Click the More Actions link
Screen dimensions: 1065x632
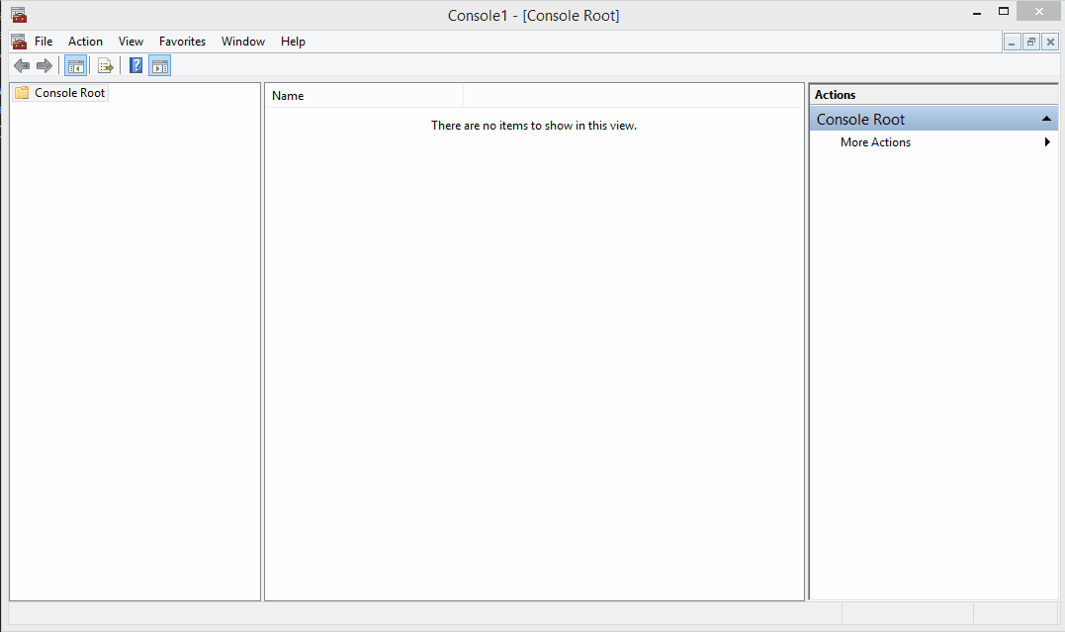[875, 142]
